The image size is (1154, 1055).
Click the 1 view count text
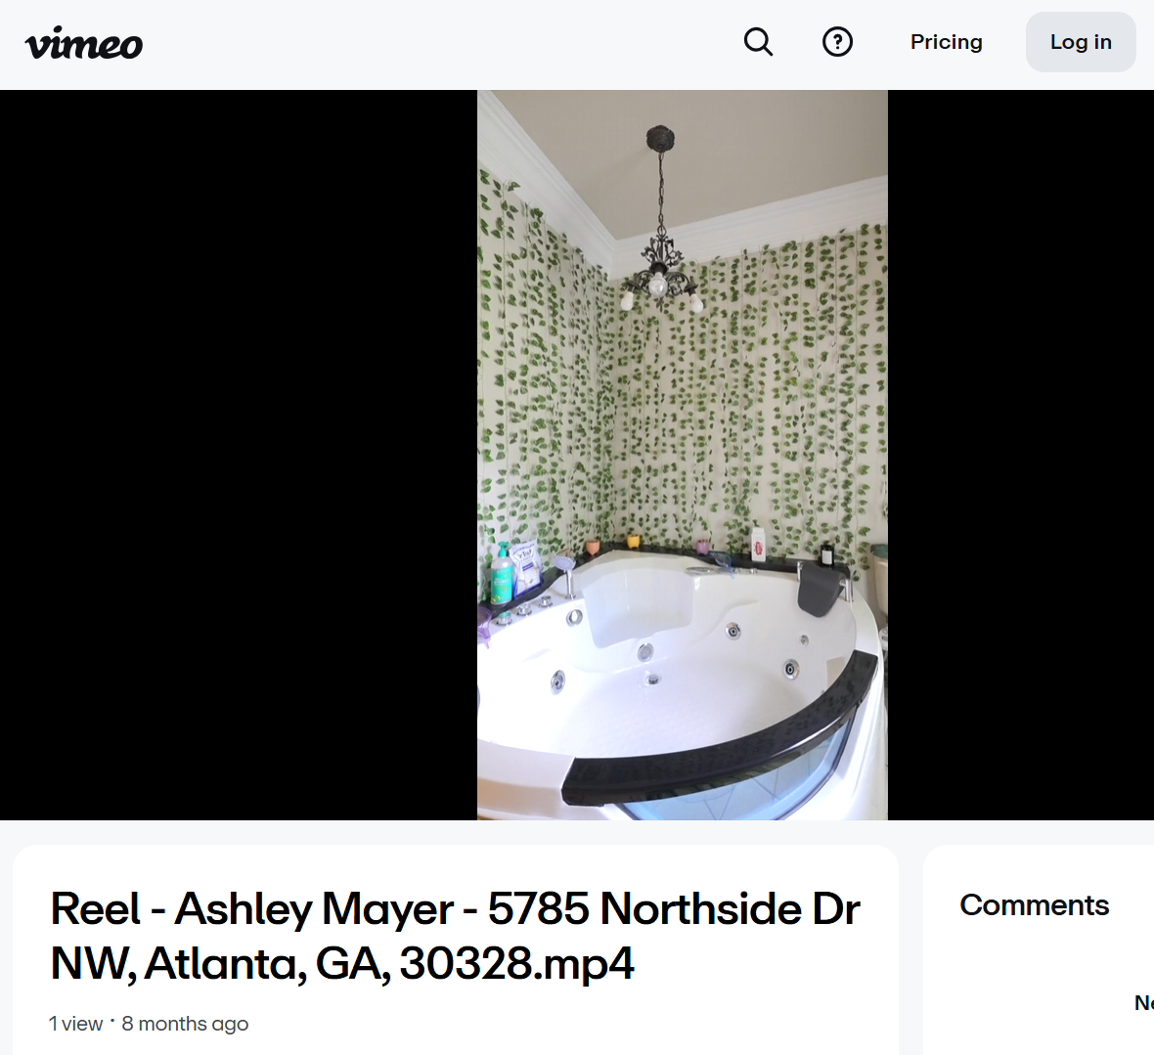coord(76,1024)
